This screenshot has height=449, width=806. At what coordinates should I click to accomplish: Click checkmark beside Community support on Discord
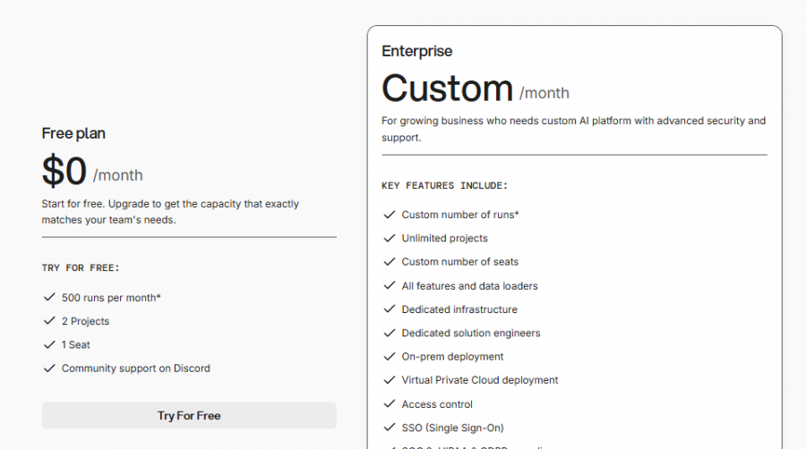click(48, 369)
